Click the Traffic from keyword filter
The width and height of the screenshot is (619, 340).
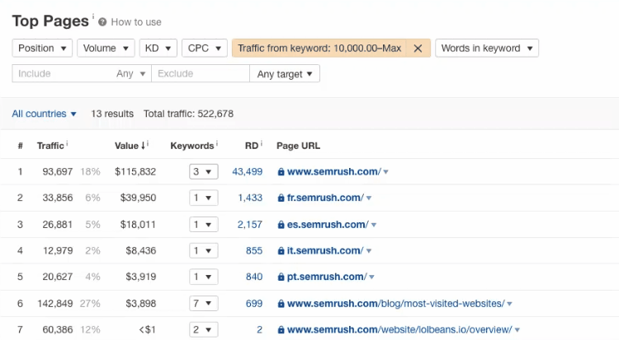pyautogui.click(x=319, y=48)
